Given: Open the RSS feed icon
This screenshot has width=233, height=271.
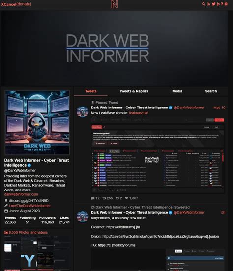Looking at the screenshot, I should tap(208, 4).
